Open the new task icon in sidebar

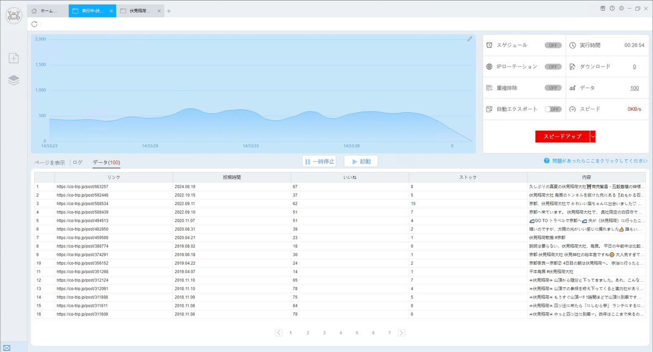coord(14,58)
